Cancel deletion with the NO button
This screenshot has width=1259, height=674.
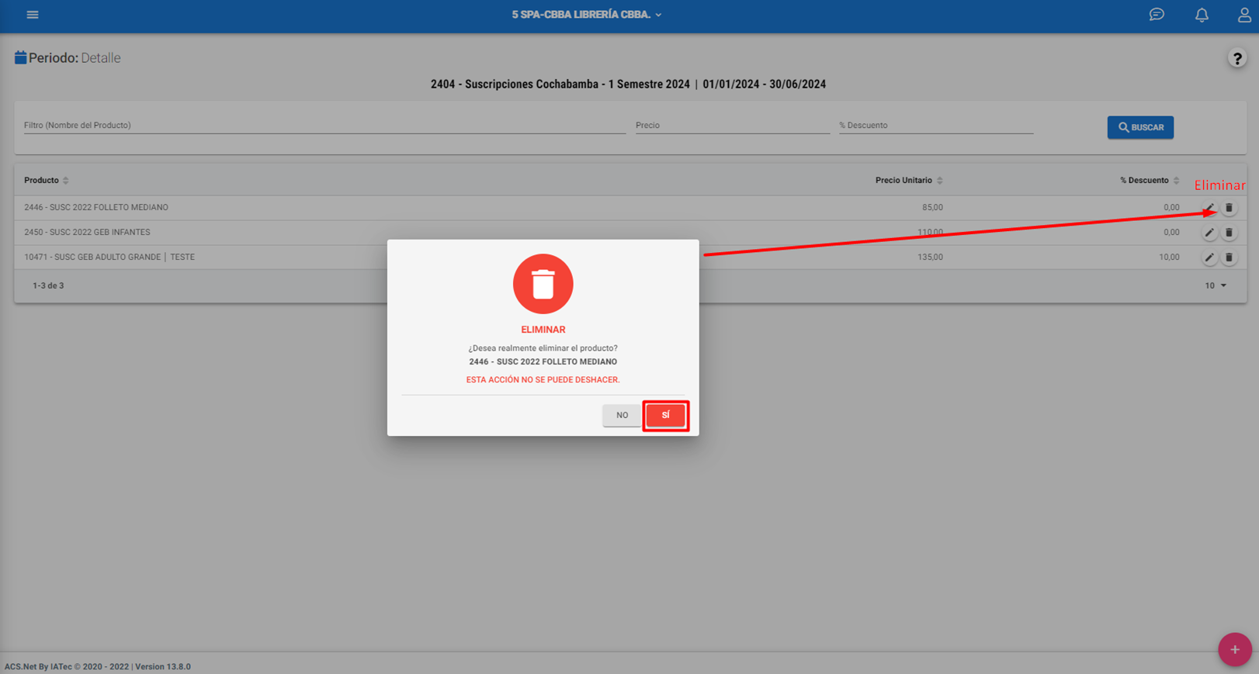pos(622,415)
